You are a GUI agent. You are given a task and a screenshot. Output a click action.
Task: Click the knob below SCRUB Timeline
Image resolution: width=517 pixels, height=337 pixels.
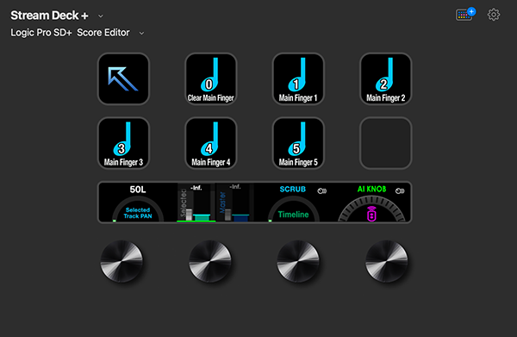(x=298, y=261)
